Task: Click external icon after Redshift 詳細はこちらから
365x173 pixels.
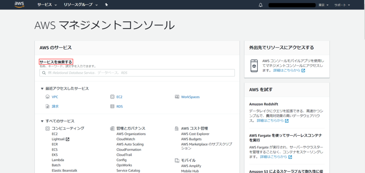Action: click(287, 121)
